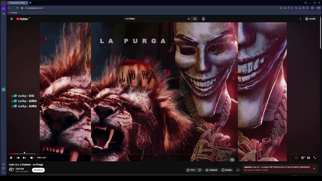322x181 pixels.
Task: Open sidebar history clock icon
Action: pos(4,168)
